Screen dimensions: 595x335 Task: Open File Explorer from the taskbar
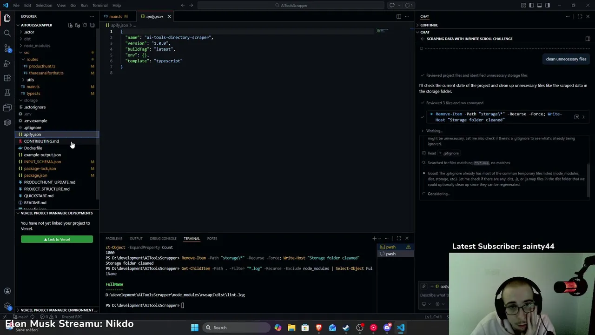pos(291,328)
